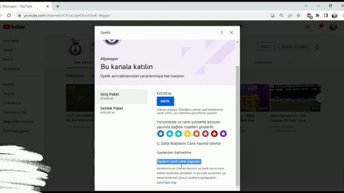Viewport: 344px width, 193px height.
Task: Open the rightmost video thumbnail in background
Action: (296, 98)
